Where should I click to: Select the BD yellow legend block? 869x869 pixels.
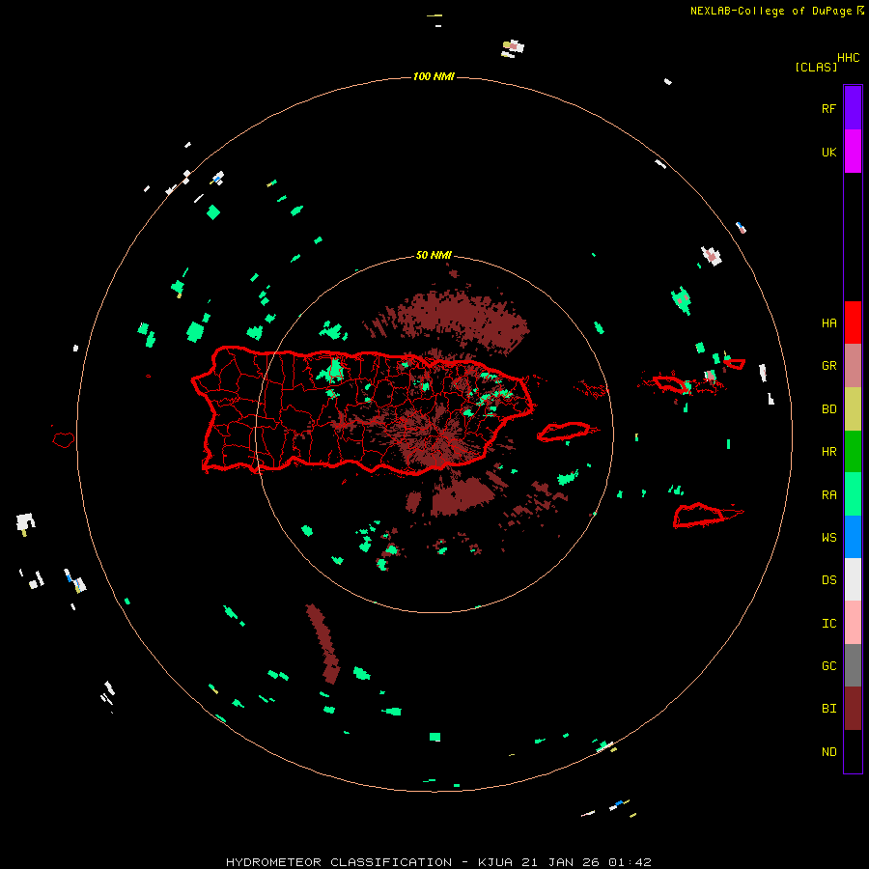[x=853, y=409]
